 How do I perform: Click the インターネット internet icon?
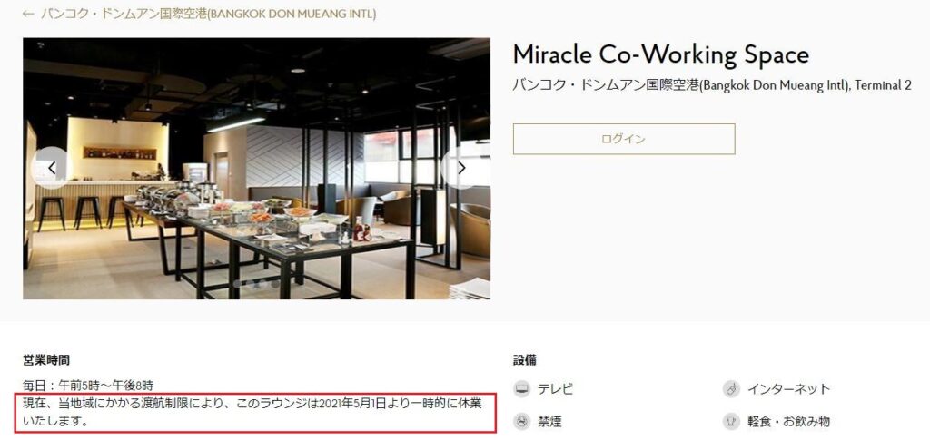click(x=731, y=389)
